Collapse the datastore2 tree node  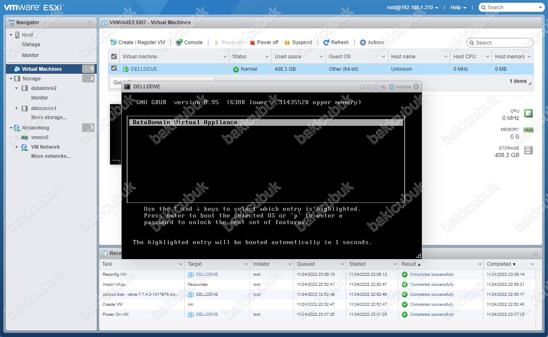17,88
